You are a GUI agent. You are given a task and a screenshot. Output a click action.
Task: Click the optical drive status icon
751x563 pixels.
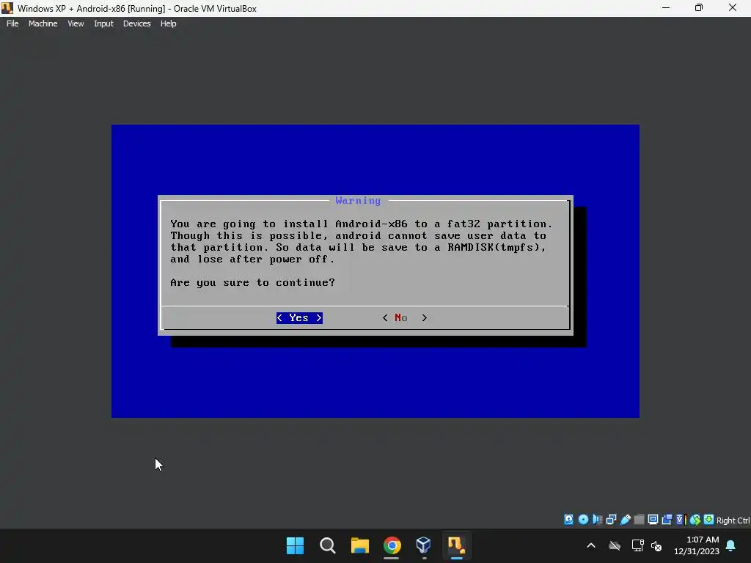tap(583, 520)
